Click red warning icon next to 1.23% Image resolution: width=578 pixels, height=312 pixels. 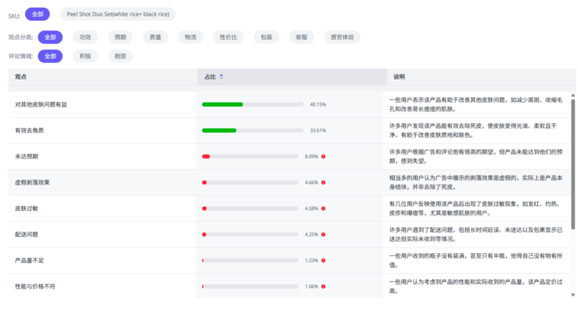coord(323,261)
